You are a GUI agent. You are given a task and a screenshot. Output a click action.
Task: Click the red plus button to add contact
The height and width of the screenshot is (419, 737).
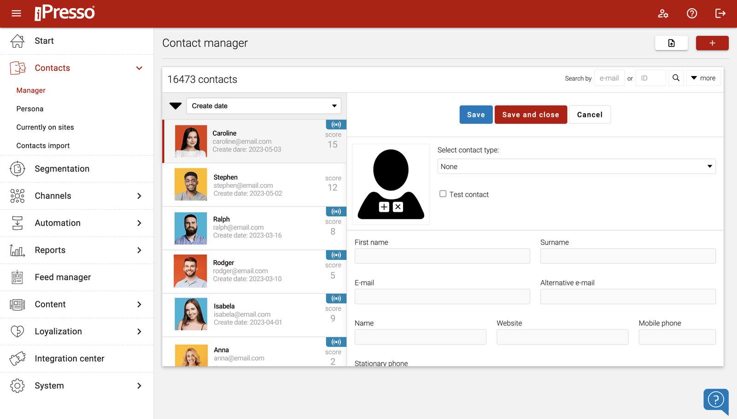[x=712, y=43]
